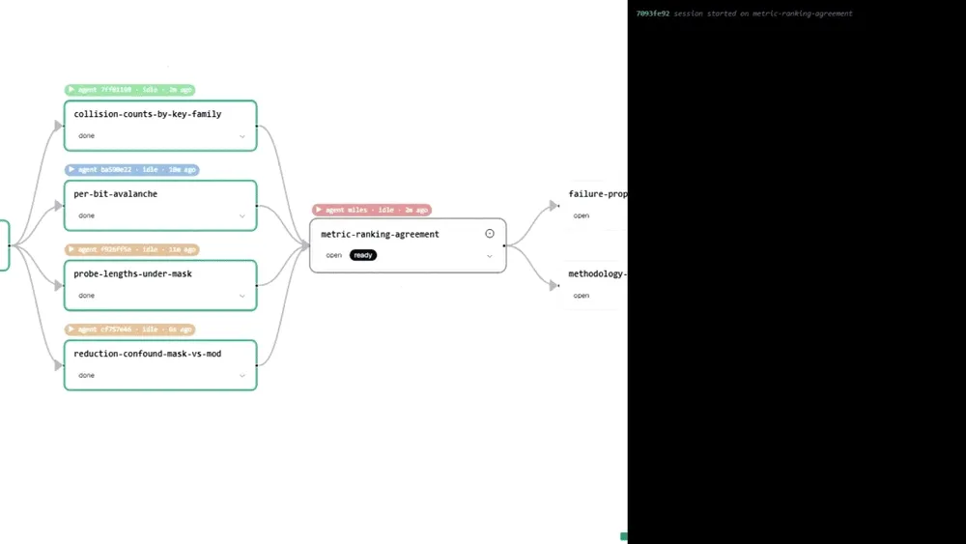Click 'done' status on collision-counts-by-key-family

point(86,135)
